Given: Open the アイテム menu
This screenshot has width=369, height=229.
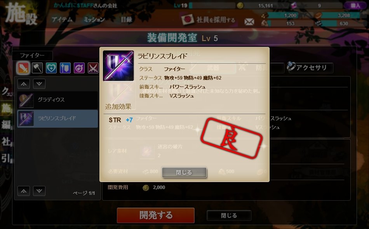Looking at the screenshot, I should click(x=62, y=19).
